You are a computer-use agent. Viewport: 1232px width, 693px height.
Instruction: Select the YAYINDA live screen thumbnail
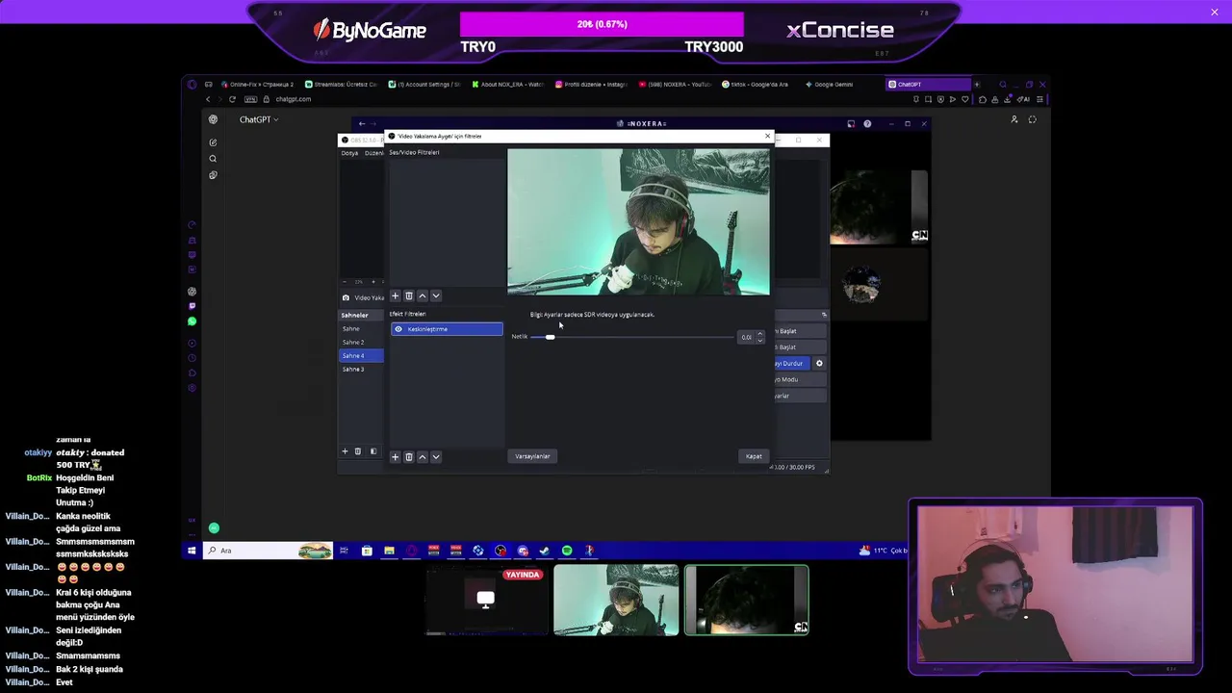coord(487,601)
